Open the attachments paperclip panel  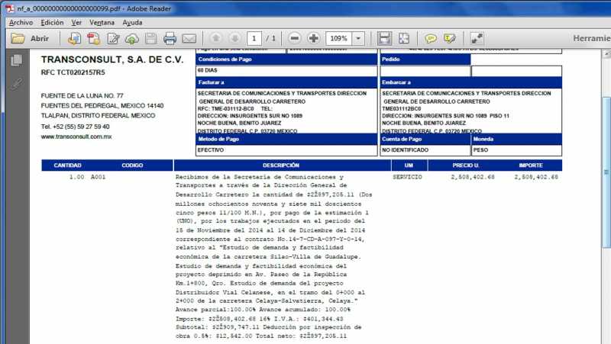pos(16,83)
